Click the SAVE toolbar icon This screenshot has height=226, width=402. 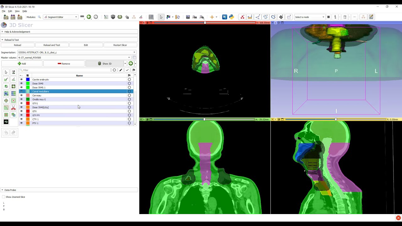tap(20, 17)
